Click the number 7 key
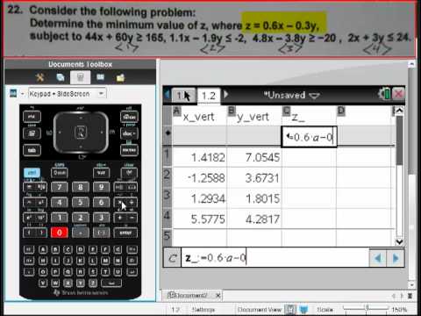Image resolution: width=421 pixels, height=316 pixels. click(x=60, y=187)
